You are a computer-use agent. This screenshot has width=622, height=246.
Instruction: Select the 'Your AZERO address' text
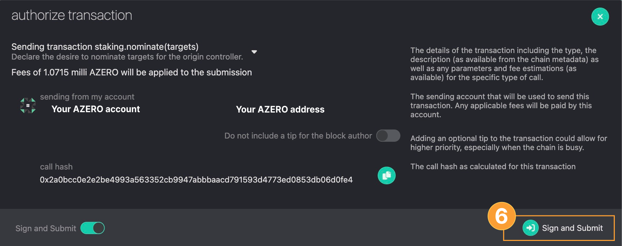(280, 109)
